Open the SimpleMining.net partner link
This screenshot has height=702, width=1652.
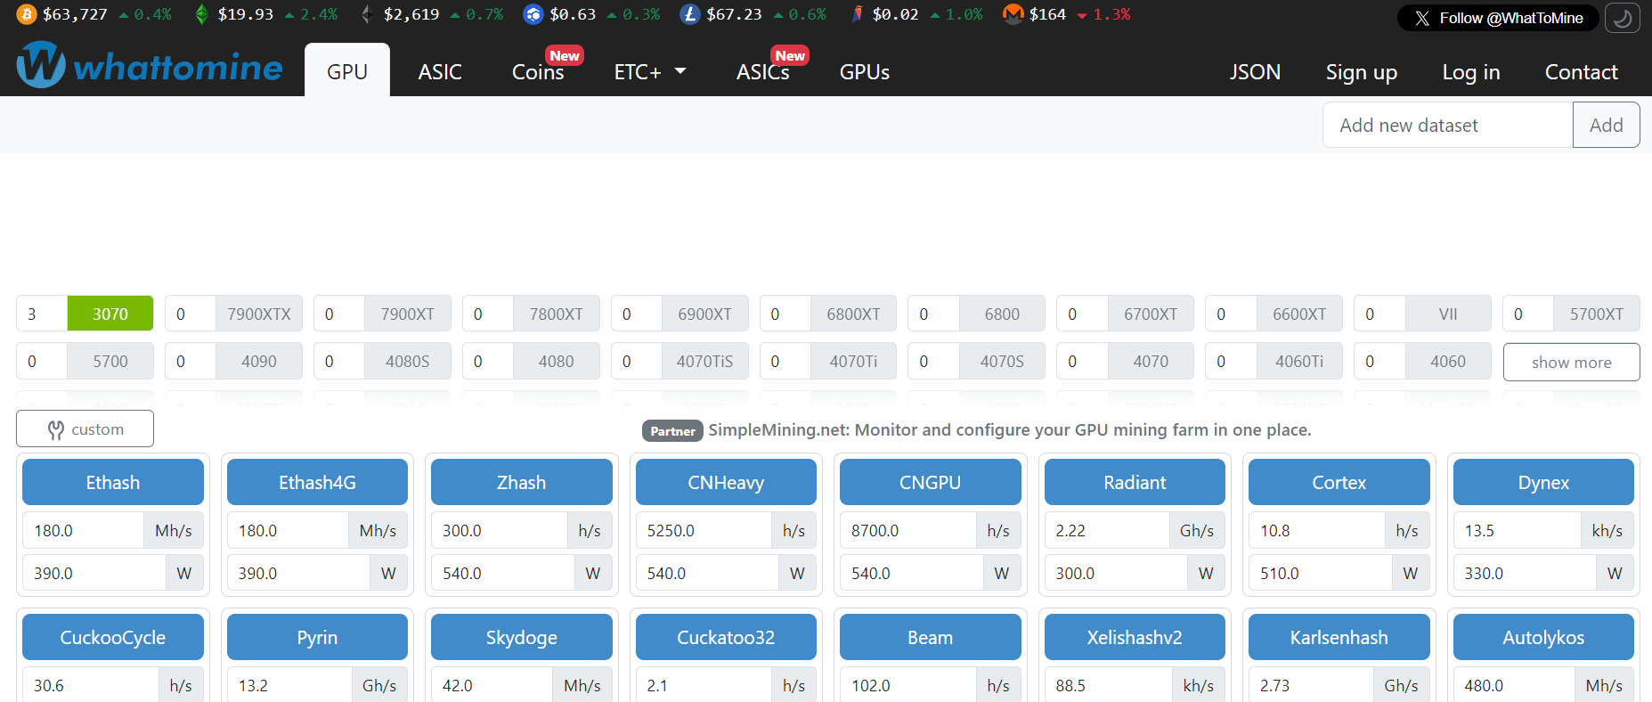(1009, 430)
